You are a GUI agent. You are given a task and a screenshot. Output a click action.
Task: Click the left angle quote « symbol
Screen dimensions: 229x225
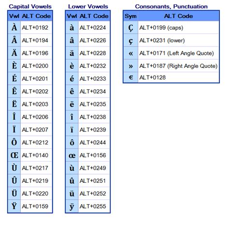131,53
